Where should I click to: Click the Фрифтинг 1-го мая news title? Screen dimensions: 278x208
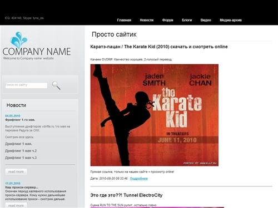(x=20, y=120)
